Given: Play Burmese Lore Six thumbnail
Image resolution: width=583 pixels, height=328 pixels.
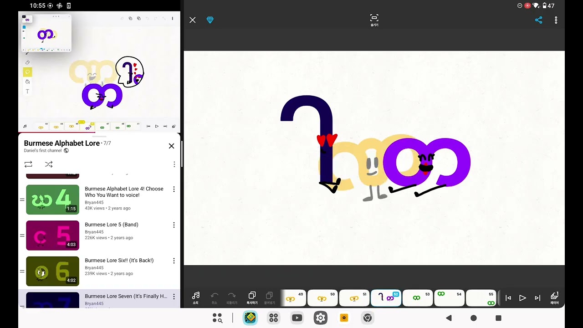Looking at the screenshot, I should click(52, 271).
